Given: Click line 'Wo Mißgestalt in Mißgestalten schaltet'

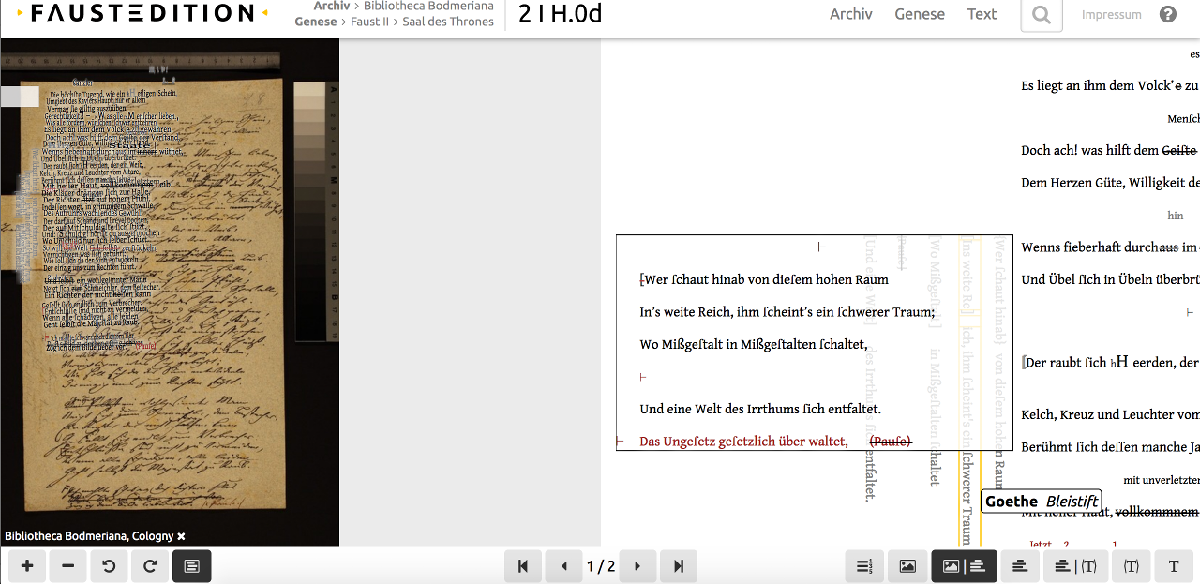Looking at the screenshot, I should coord(754,344).
